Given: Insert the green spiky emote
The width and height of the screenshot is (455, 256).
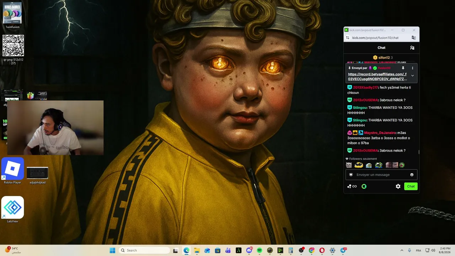Looking at the screenshot, I should pyautogui.click(x=402, y=165).
